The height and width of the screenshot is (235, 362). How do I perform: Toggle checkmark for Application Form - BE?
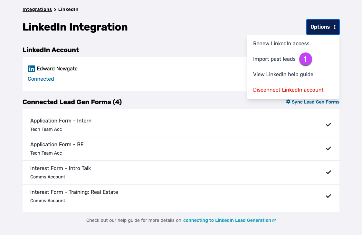328,149
